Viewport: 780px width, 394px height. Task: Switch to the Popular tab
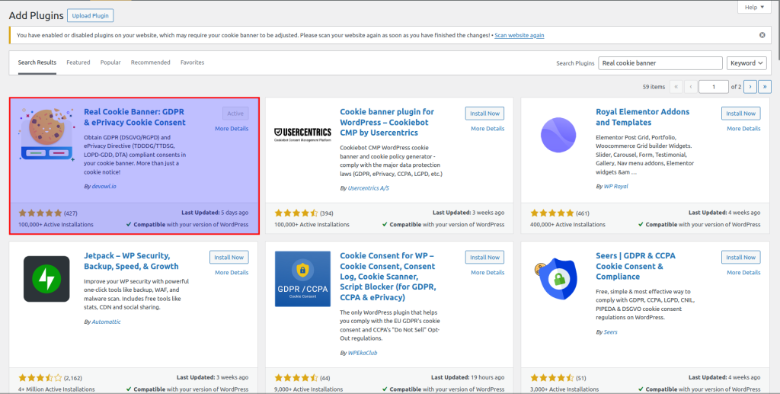pos(110,62)
